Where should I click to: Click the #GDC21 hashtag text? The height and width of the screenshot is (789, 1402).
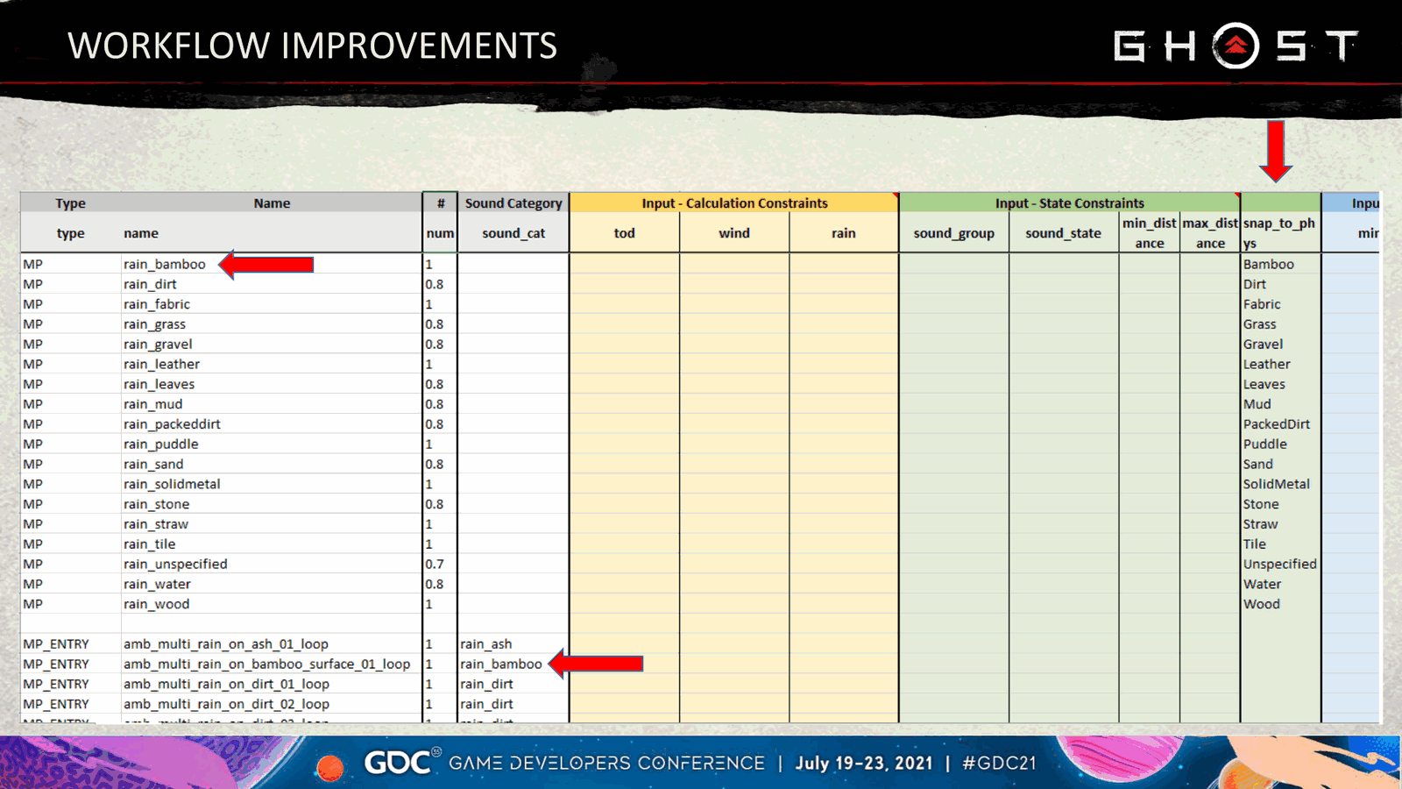click(999, 763)
